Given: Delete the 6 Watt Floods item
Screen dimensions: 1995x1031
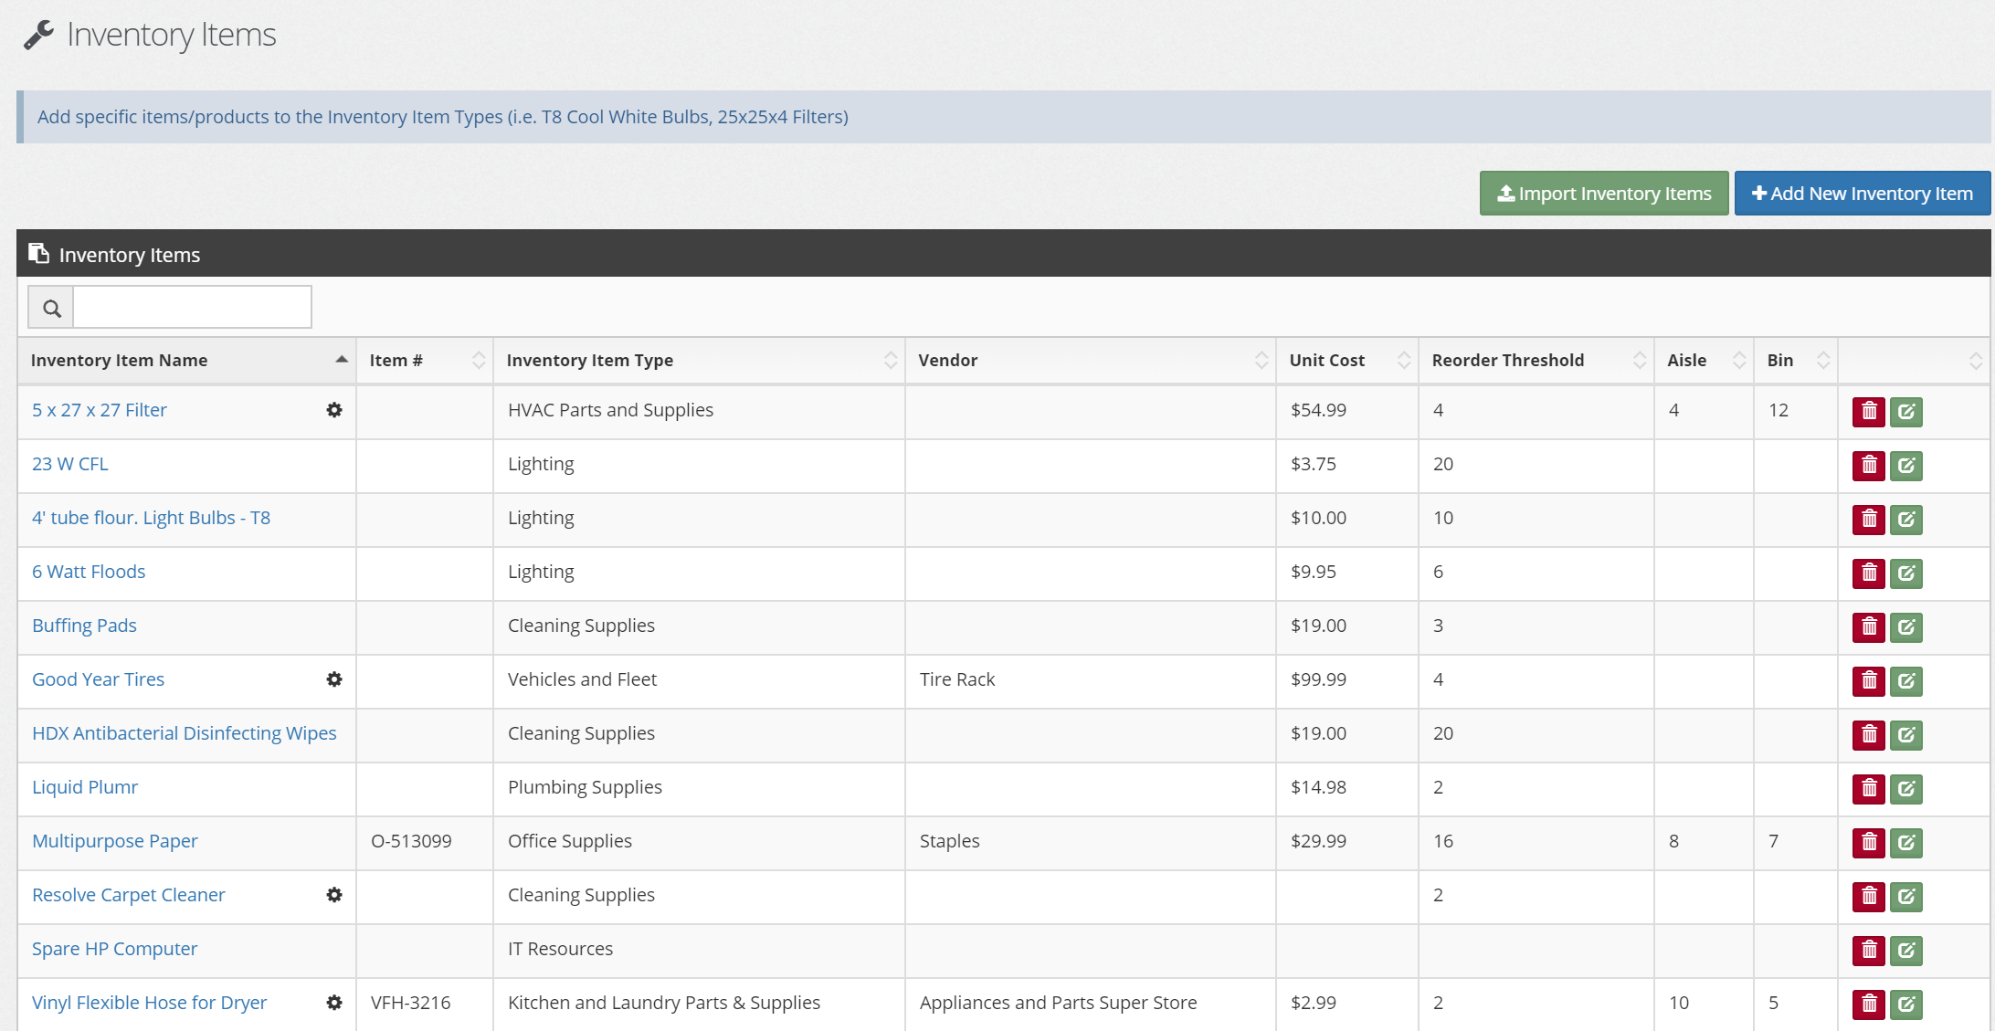Looking at the screenshot, I should [x=1868, y=573].
